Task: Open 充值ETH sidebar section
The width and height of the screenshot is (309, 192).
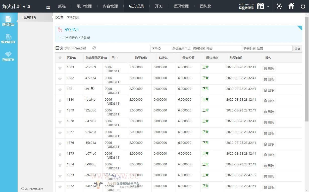Action: point(9,56)
